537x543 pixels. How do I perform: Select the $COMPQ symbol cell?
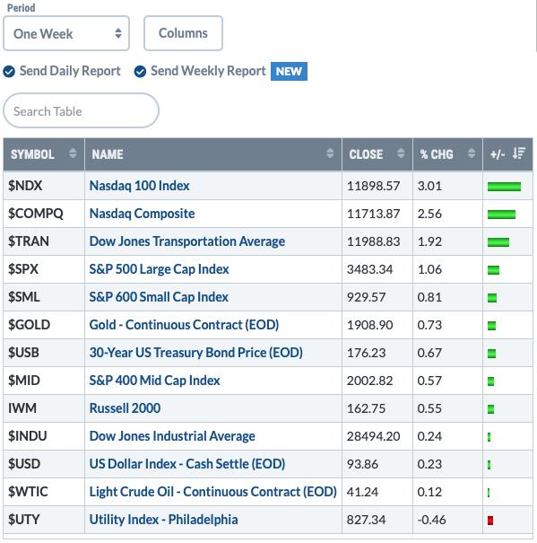[x=44, y=214]
